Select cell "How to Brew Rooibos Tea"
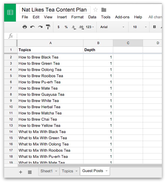The image size is (166, 183). tap(50, 76)
